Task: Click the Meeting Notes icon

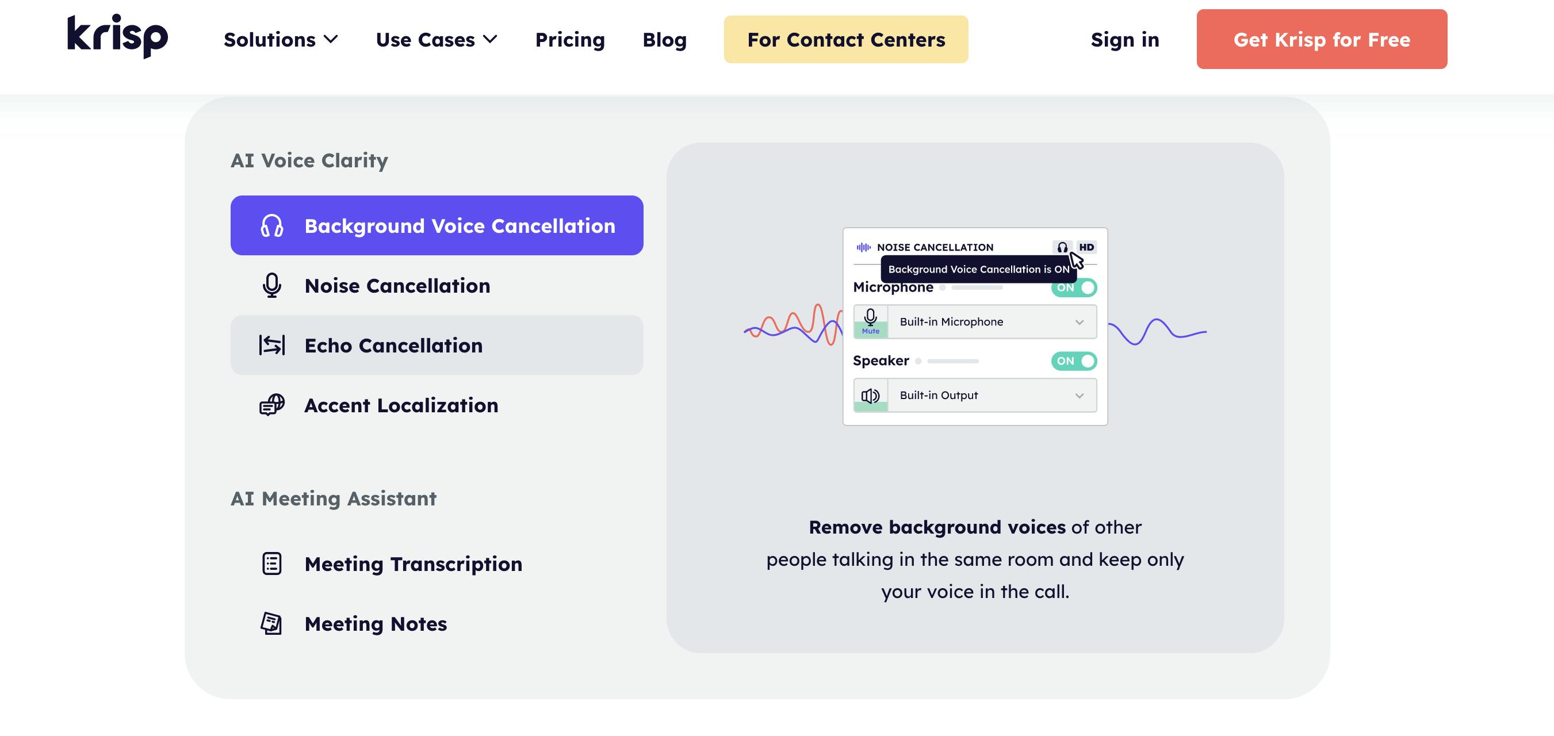Action: tap(271, 623)
